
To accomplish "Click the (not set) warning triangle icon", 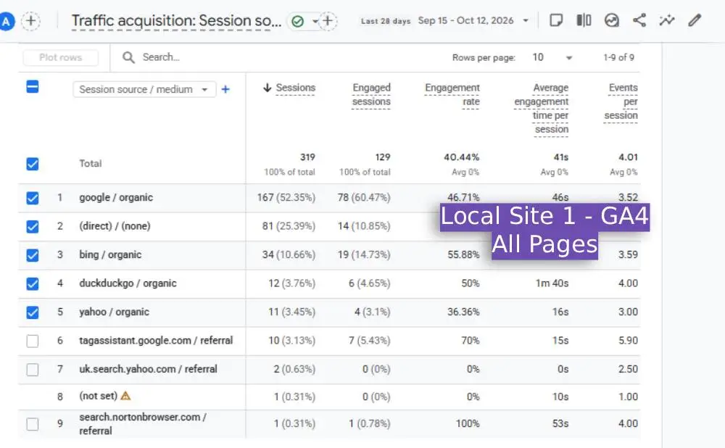I will point(125,396).
